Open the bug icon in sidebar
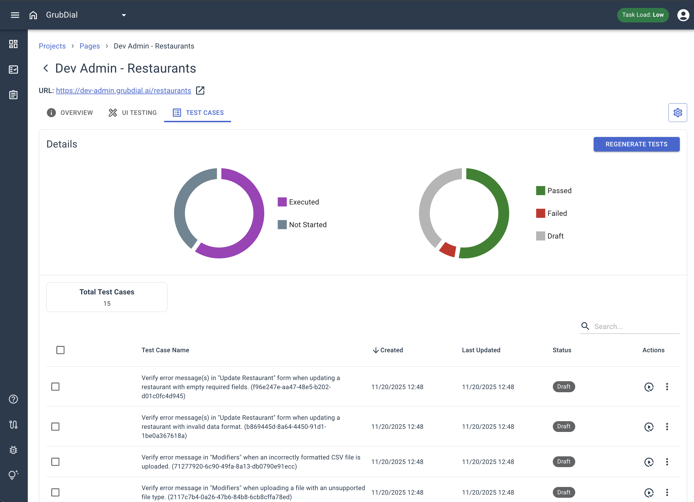The height and width of the screenshot is (502, 694). 13,450
